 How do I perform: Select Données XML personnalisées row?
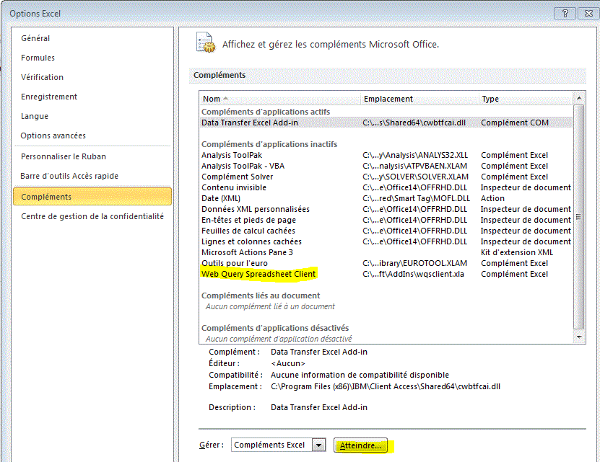(x=386, y=210)
